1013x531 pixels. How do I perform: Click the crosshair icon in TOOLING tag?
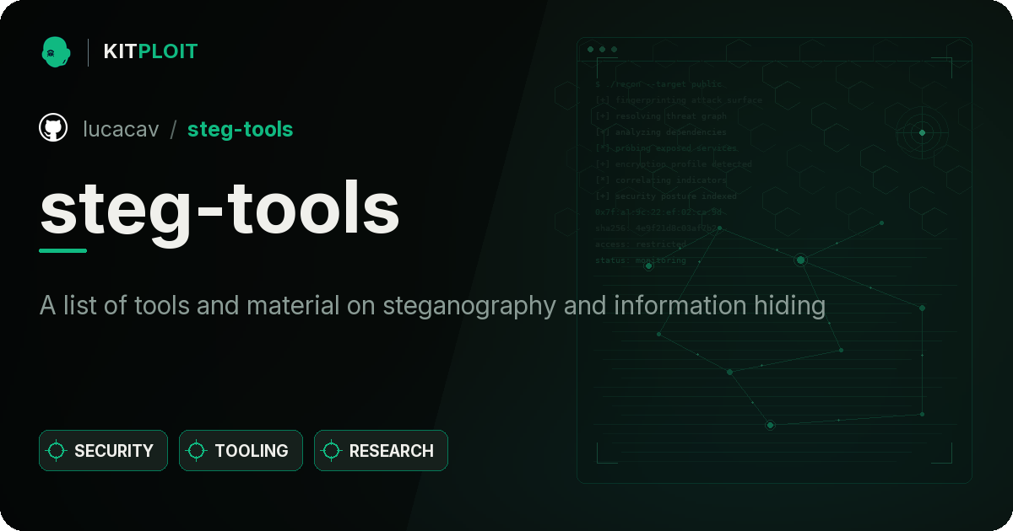pos(197,451)
